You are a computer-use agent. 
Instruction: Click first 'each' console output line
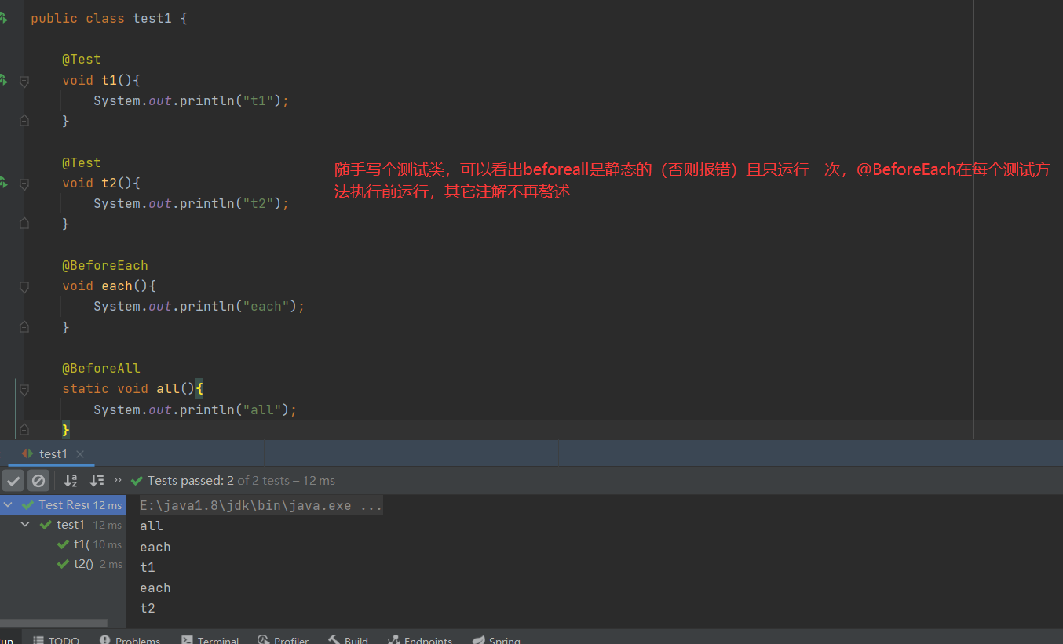coord(155,547)
